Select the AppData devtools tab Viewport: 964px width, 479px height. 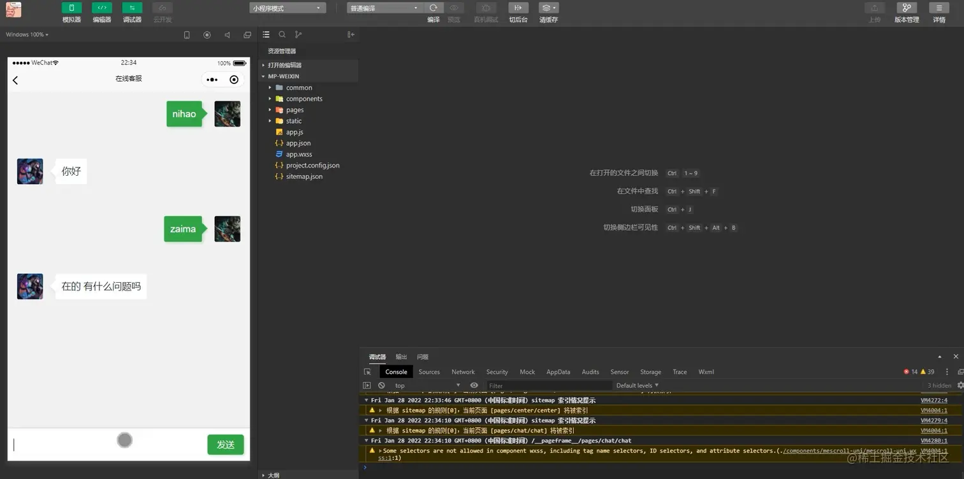pyautogui.click(x=559, y=372)
